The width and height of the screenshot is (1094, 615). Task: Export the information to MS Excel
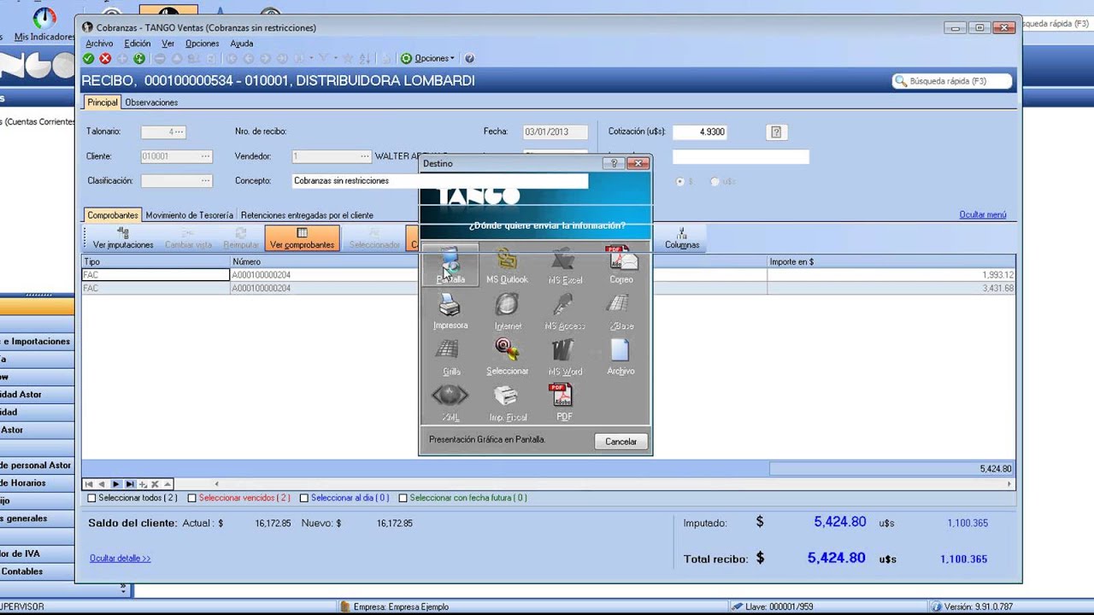click(x=565, y=266)
